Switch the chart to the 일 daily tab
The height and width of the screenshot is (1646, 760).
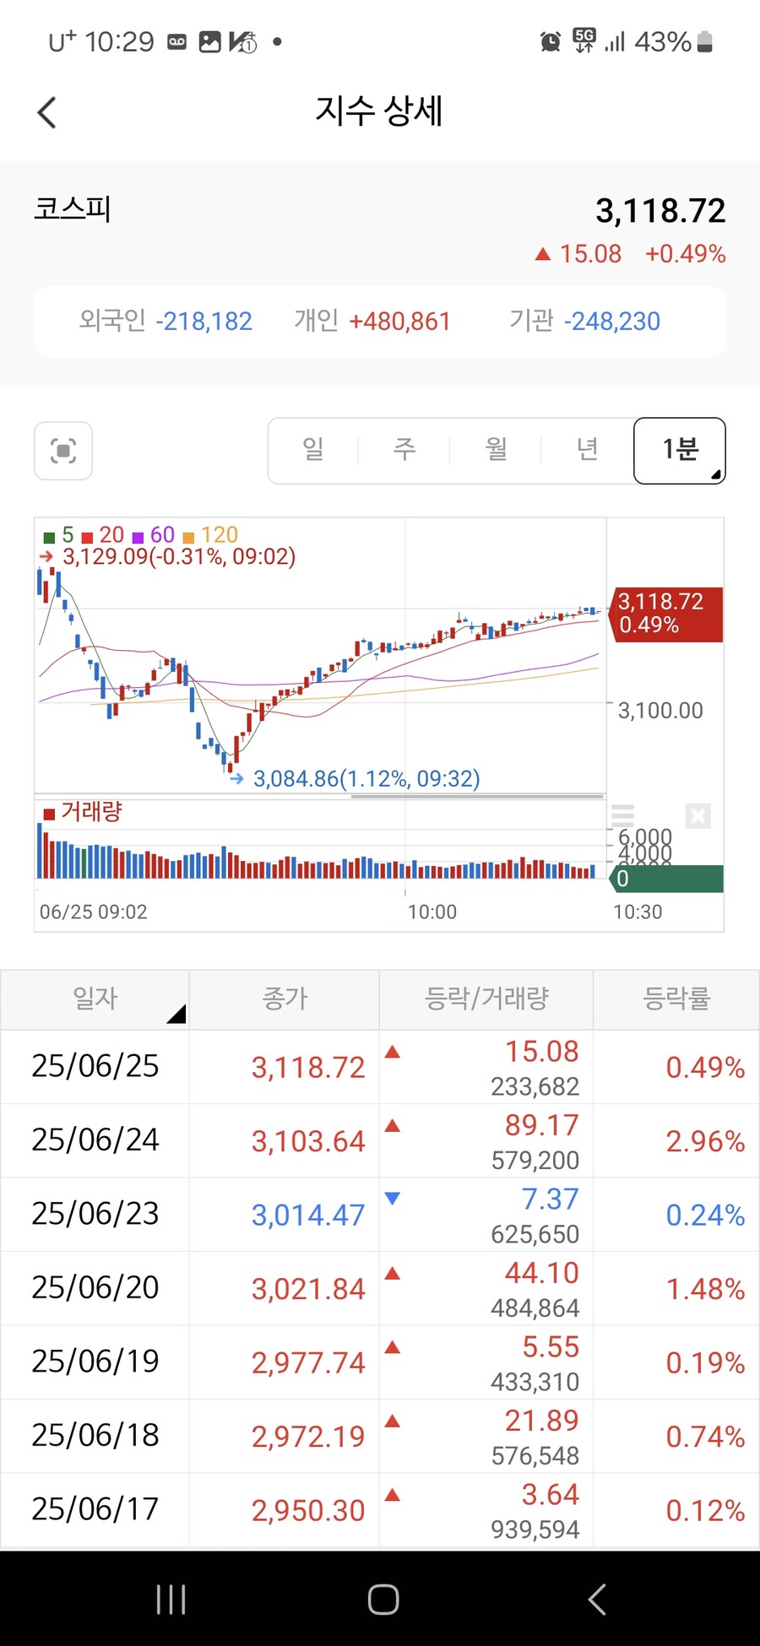(x=313, y=450)
